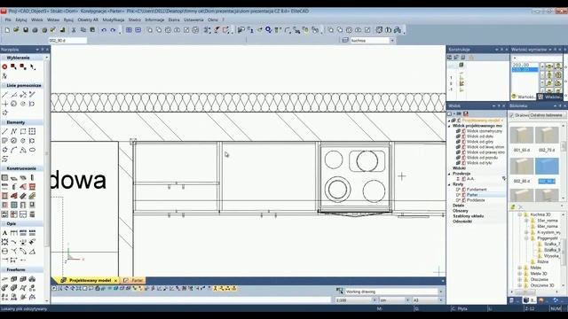
Task: Click the printer icon in top toolbar
Action: (x=35, y=30)
